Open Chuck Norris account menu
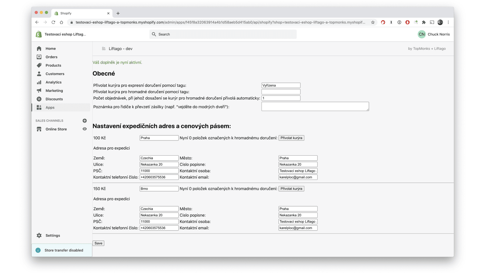The height and width of the screenshot is (273, 485). coord(434,34)
